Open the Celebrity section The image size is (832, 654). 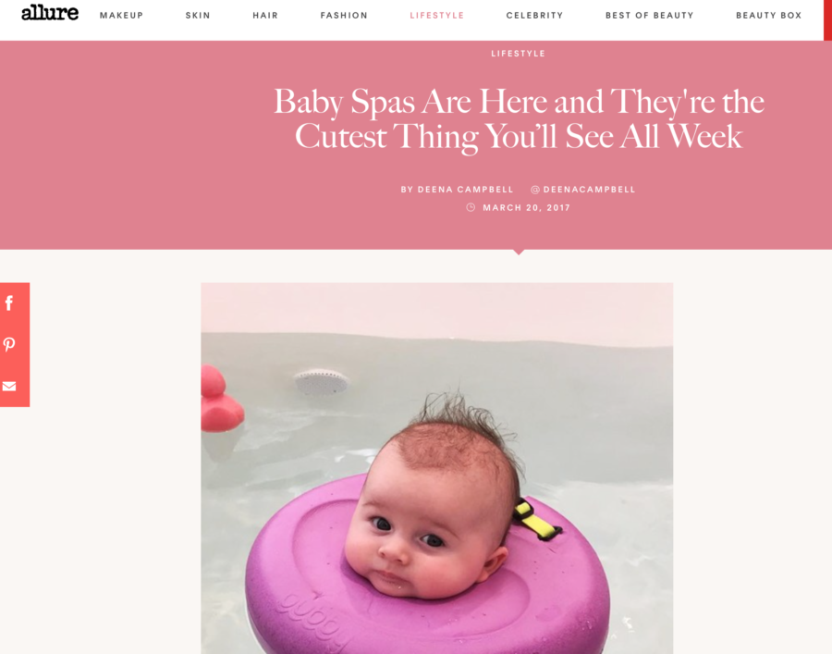534,16
